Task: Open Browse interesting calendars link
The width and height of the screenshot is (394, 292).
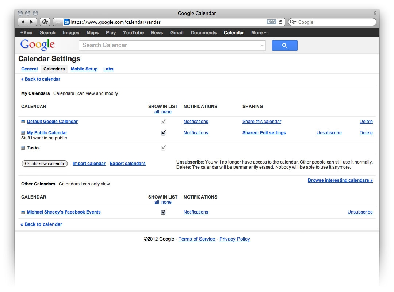Action: pyautogui.click(x=340, y=180)
